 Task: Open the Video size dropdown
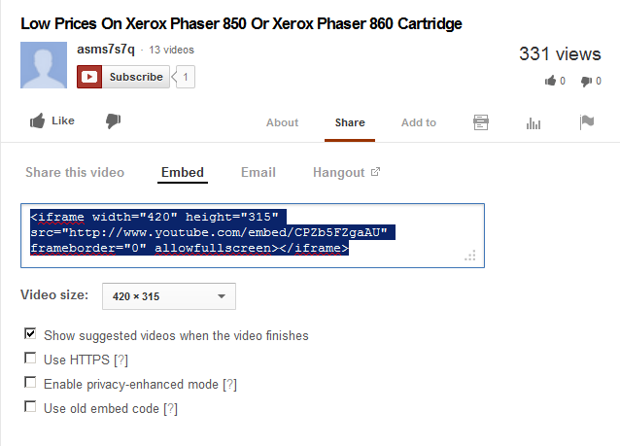[168, 296]
